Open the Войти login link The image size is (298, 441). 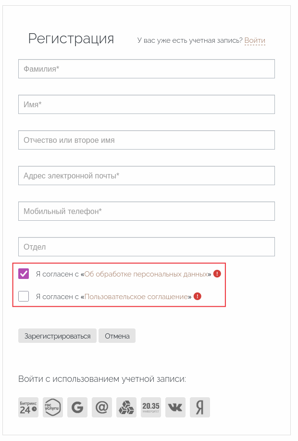point(255,40)
